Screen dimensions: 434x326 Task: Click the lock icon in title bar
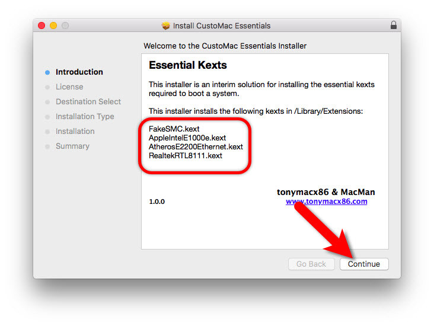point(393,25)
